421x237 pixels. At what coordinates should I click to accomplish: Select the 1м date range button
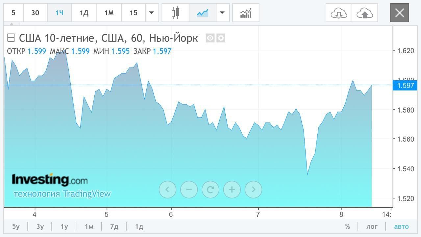click(x=89, y=226)
